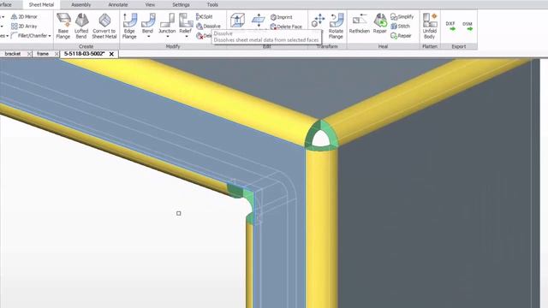Image resolution: width=548 pixels, height=308 pixels.
Task: Switch to the View ribbon tab
Action: [x=150, y=4]
